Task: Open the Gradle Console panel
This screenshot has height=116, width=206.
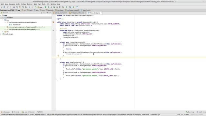Action: pos(201,112)
